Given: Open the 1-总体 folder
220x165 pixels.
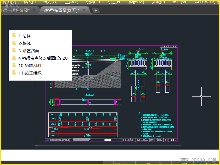Looking at the screenshot, I should tap(24, 36).
